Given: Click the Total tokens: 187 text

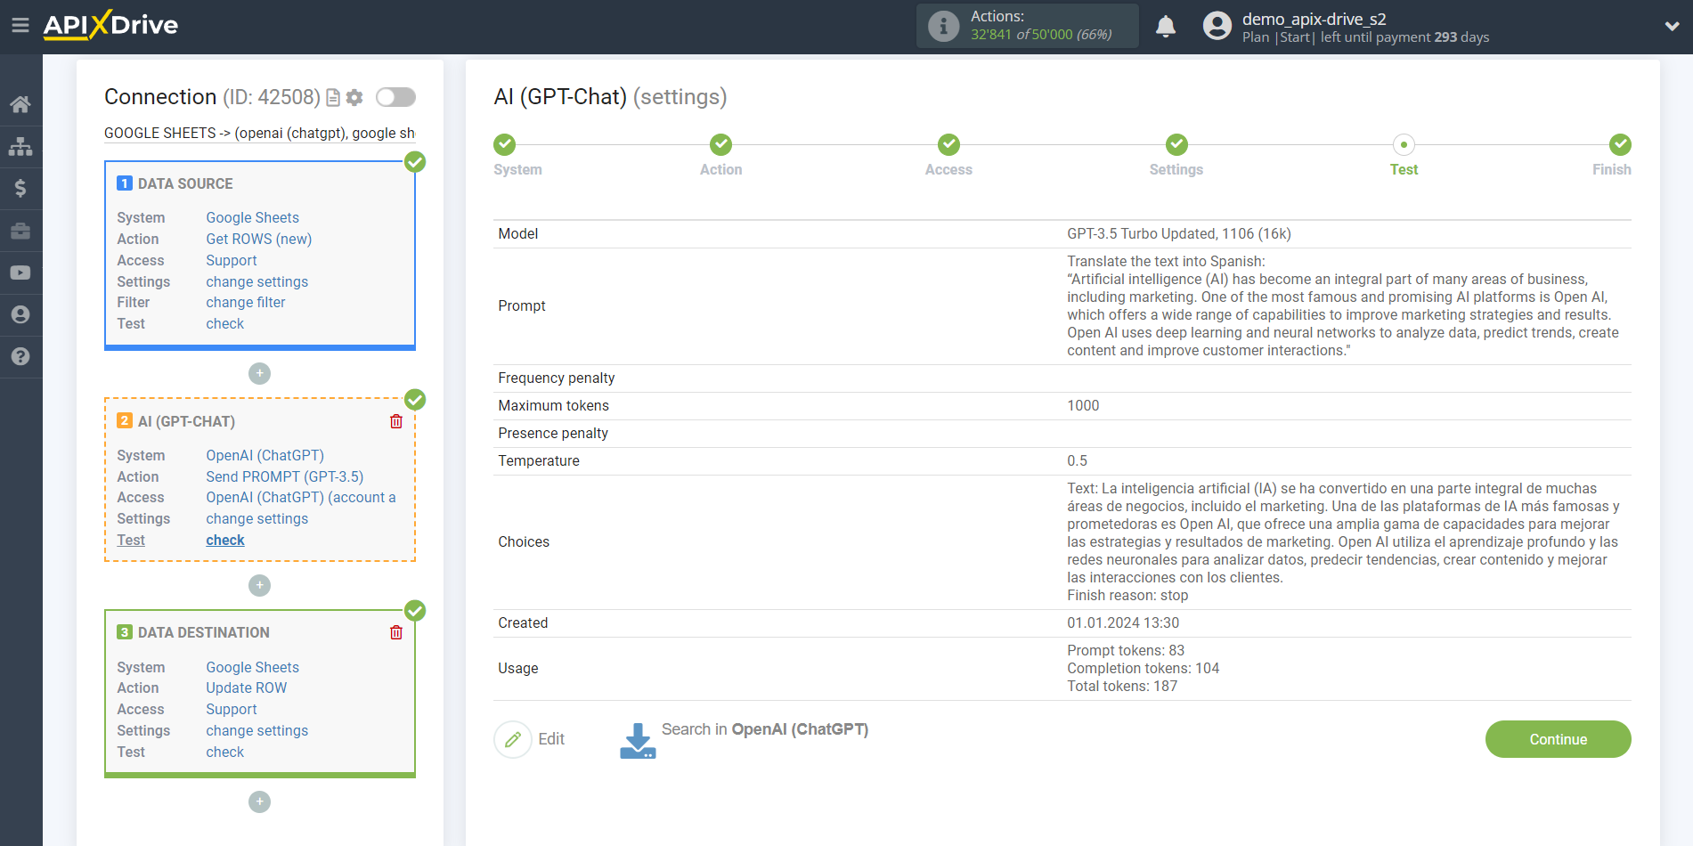Looking at the screenshot, I should point(1121,687).
